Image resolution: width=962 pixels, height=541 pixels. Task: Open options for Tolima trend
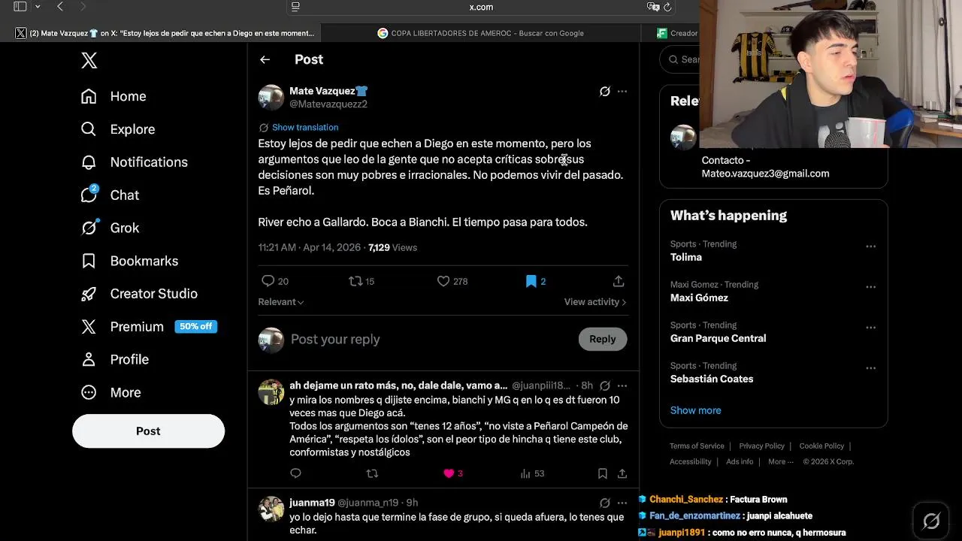[870, 246]
